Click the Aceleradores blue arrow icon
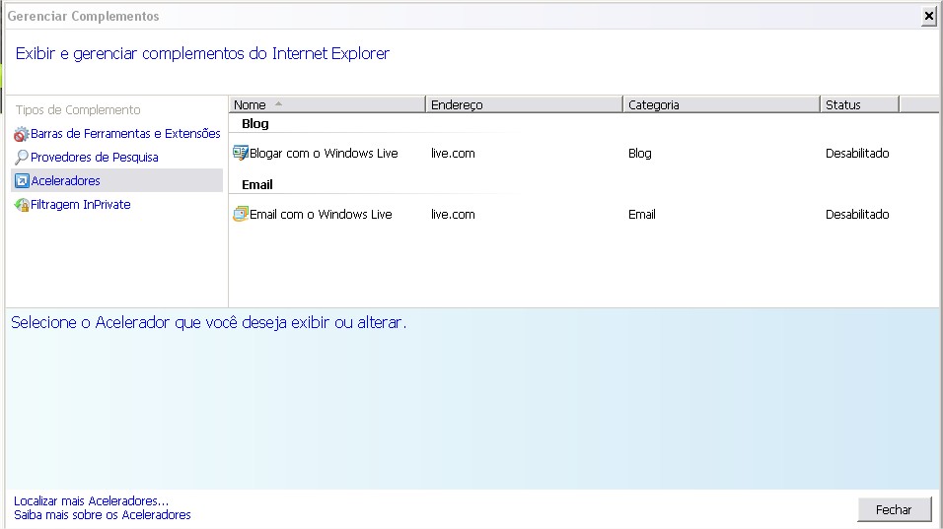Viewport: 943px width, 529px height. [x=22, y=180]
